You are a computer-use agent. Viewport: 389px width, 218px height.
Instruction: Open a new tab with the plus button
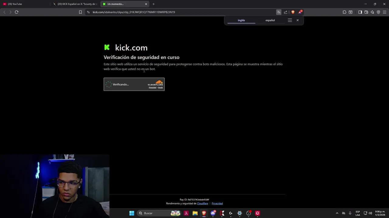(153, 4)
